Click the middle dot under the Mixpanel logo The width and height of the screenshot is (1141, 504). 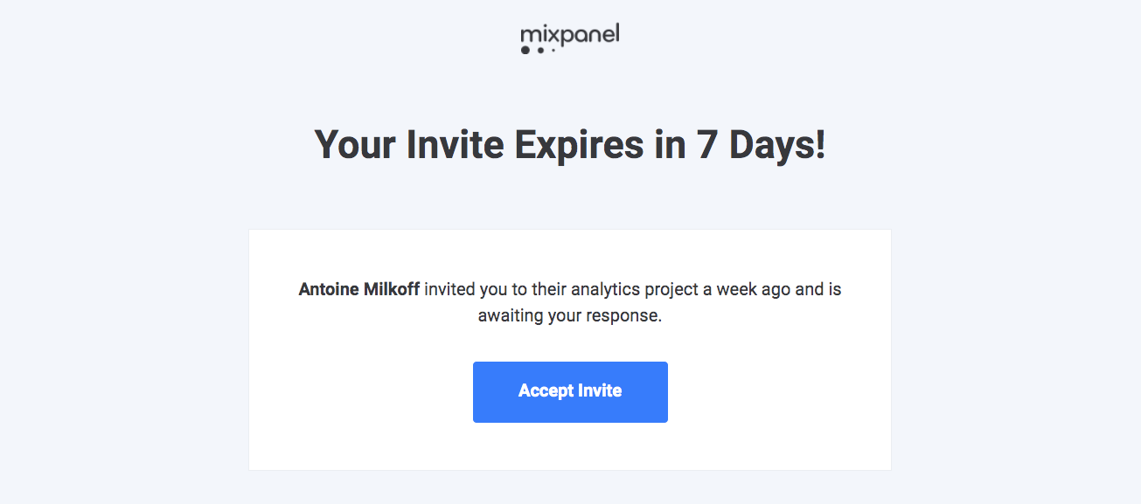pos(540,51)
